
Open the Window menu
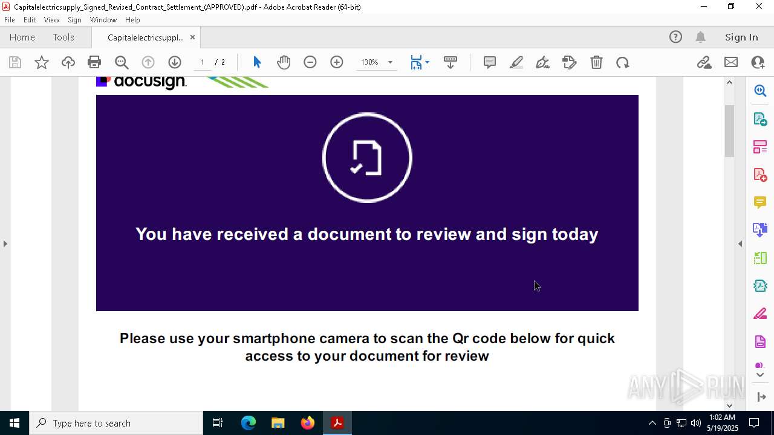pyautogui.click(x=103, y=20)
